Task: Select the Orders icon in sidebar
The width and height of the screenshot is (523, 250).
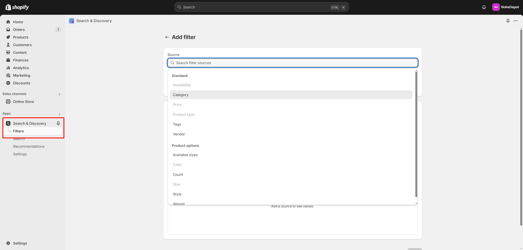Action: tap(8, 29)
